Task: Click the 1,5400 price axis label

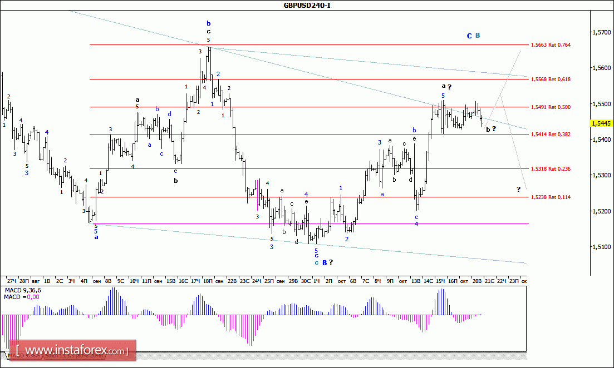Action: coord(602,140)
